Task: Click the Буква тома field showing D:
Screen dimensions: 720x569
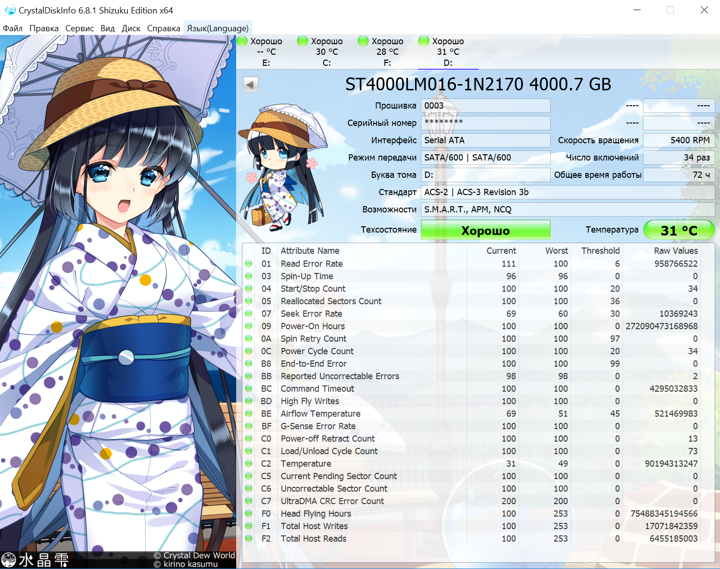Action: pos(486,175)
